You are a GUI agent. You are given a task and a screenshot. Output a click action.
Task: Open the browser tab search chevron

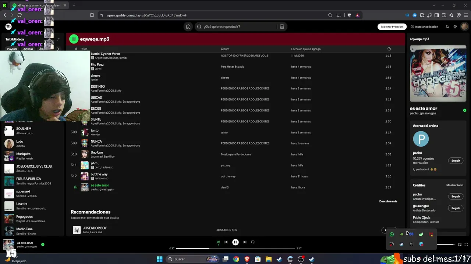[x=434, y=5]
